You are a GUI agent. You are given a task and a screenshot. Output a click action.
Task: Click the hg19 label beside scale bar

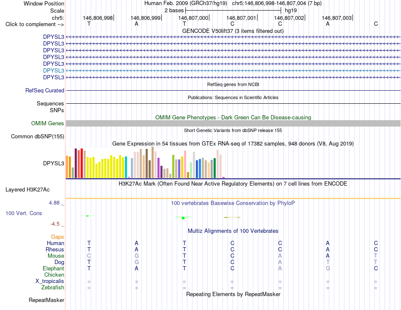tap(291, 11)
